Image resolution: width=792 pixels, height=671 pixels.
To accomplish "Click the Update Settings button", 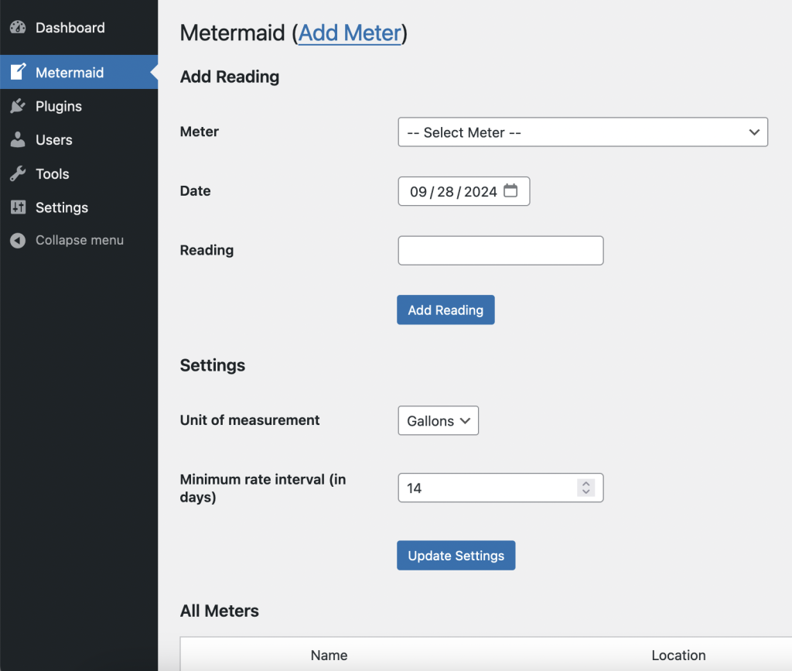I will click(456, 555).
